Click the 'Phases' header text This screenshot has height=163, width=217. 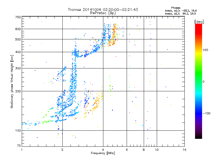(175, 8)
